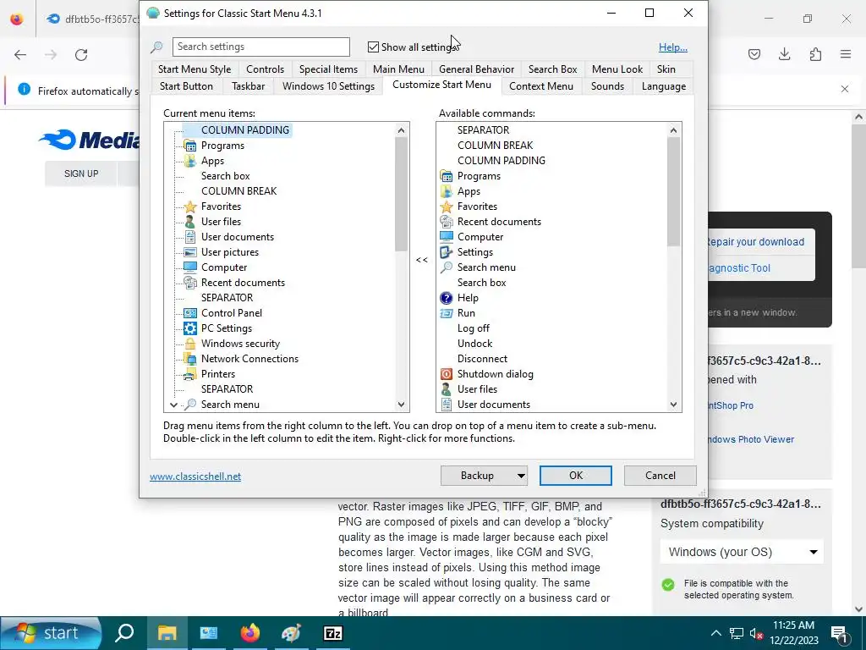
Task: Open the Backup dropdown arrow
Action: click(x=520, y=476)
